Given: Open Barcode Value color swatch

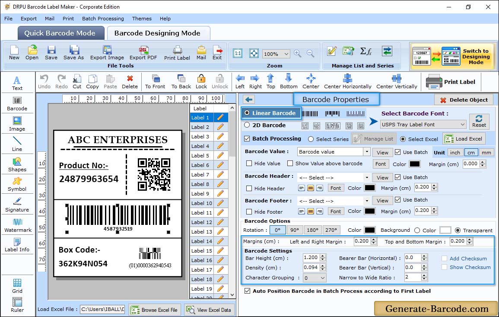Looking at the screenshot, I should click(x=414, y=164).
